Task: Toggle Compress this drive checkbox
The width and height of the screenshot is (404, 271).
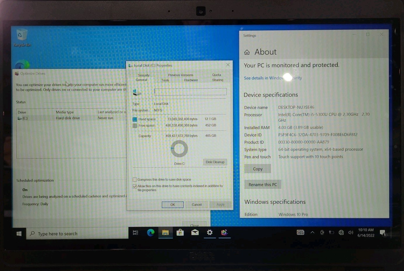Action: 135,180
